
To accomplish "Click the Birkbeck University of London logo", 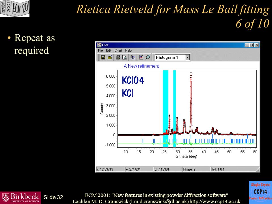I will point(20,198).
